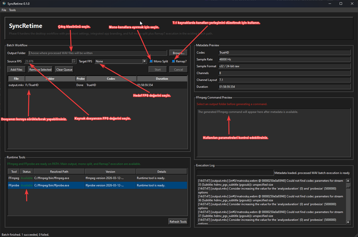The width and height of the screenshot is (358, 237).
Task: Click the Metadata Preview Duration field
Action: [284, 87]
